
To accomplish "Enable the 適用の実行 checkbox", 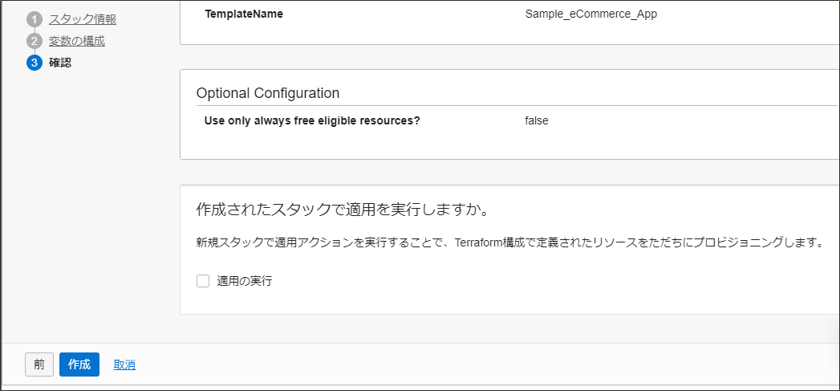I will click(203, 281).
